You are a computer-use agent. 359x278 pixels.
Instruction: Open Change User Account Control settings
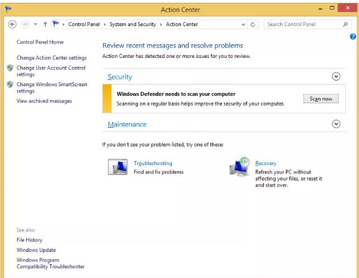click(x=51, y=71)
